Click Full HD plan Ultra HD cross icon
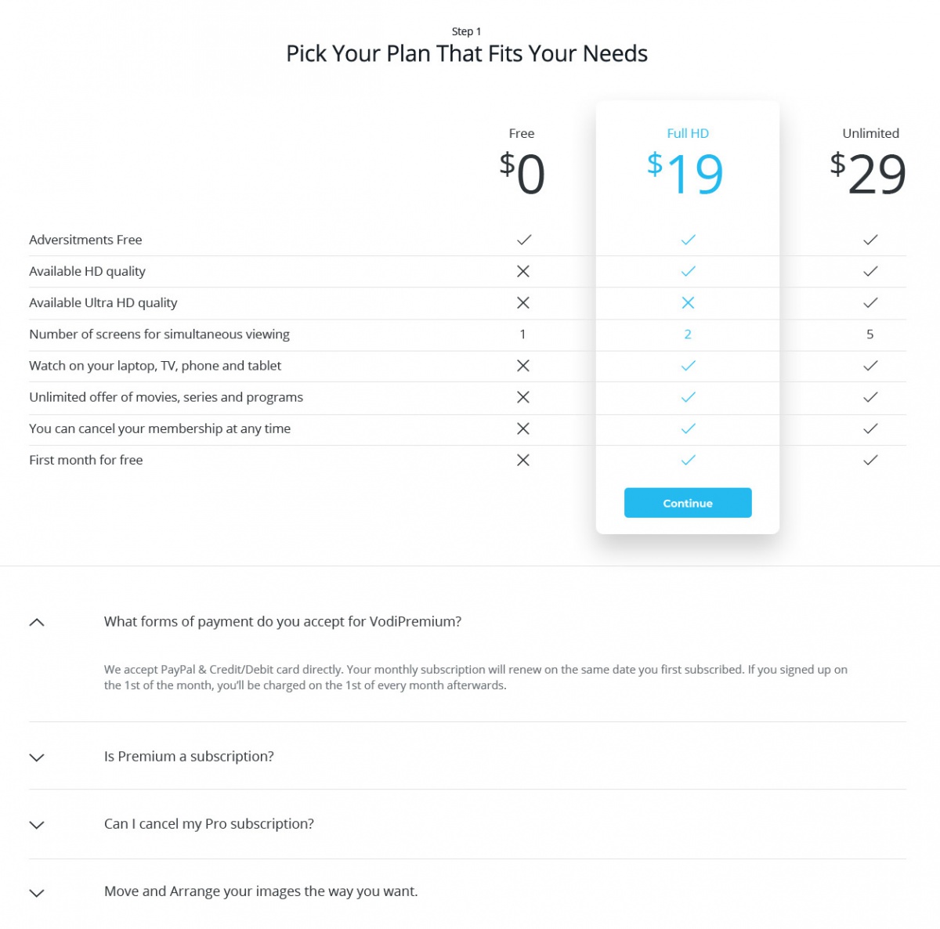 coord(687,303)
